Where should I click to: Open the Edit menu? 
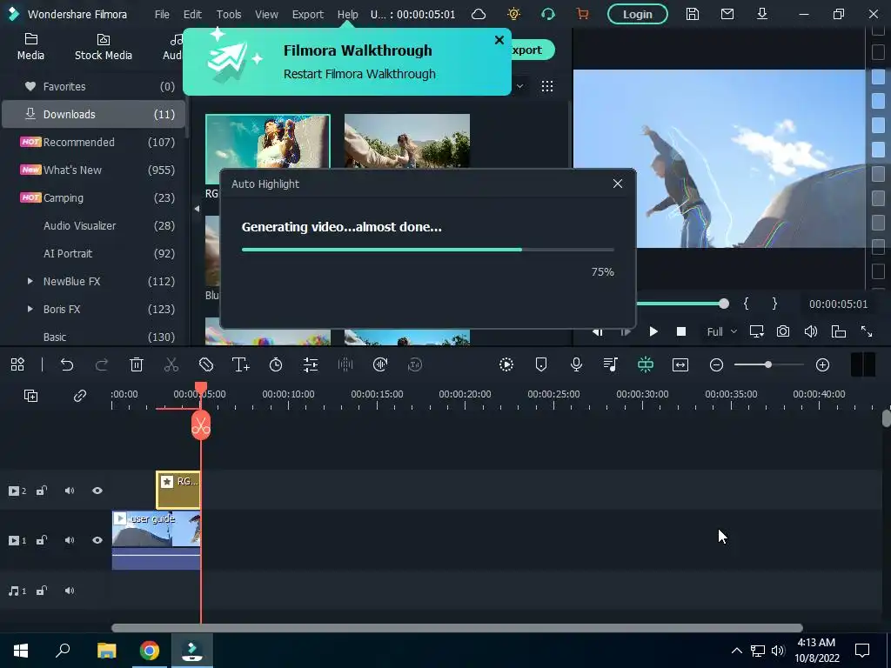[192, 14]
